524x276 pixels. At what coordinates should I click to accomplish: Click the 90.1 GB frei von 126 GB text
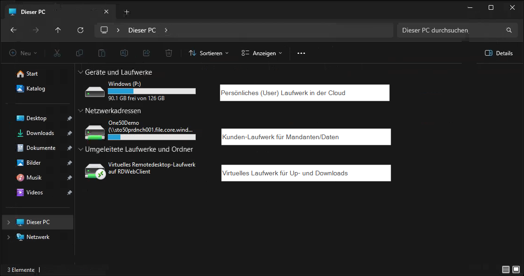136,98
